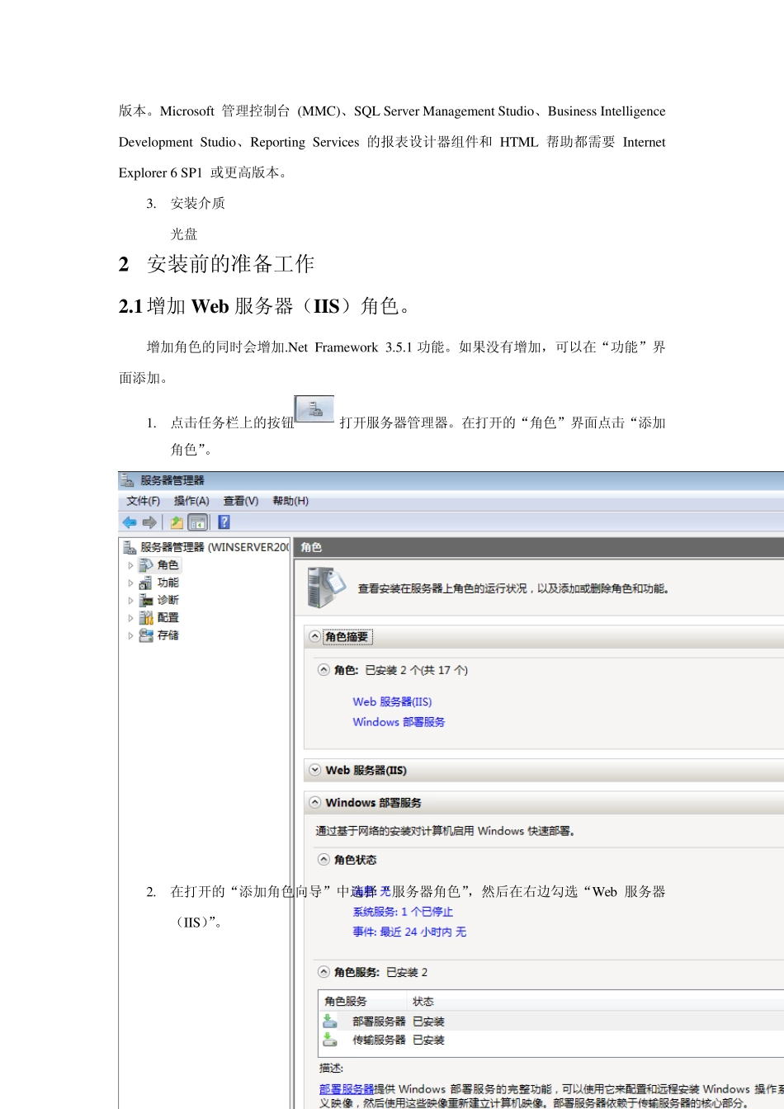
Task: Click the 角色状态 heading text
Action: point(356,860)
